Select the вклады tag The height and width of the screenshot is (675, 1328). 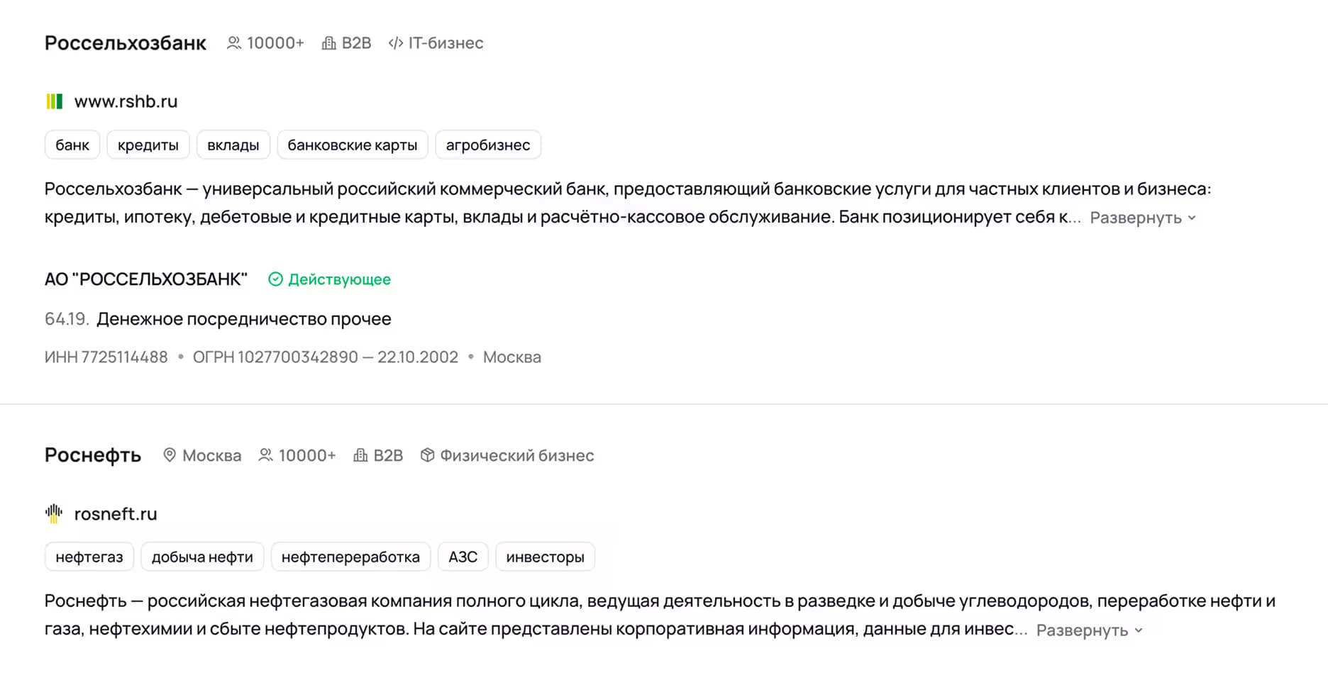[233, 145]
